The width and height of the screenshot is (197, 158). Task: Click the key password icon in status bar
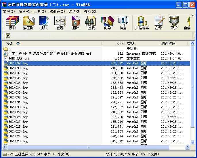point(10,154)
